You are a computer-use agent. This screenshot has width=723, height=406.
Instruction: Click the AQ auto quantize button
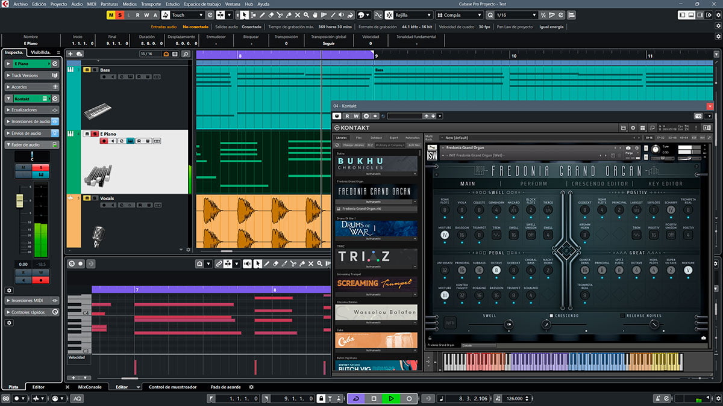78,398
